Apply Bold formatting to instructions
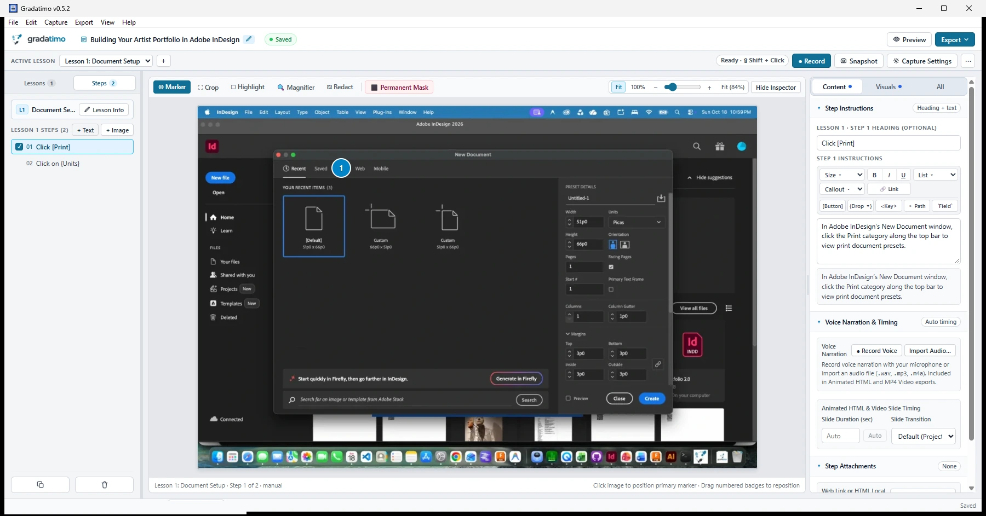The width and height of the screenshot is (986, 516). tap(875, 175)
